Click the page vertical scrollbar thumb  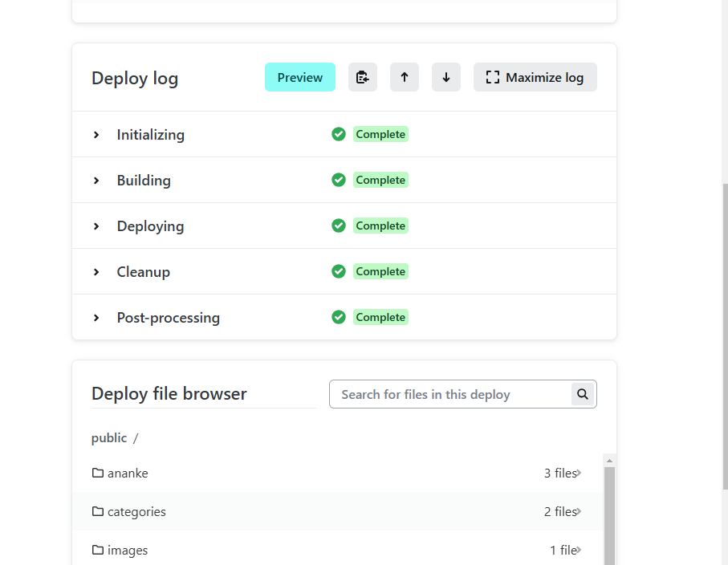click(x=724, y=321)
